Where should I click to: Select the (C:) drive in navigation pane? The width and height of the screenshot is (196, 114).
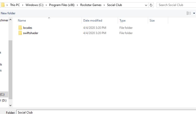point(4,94)
